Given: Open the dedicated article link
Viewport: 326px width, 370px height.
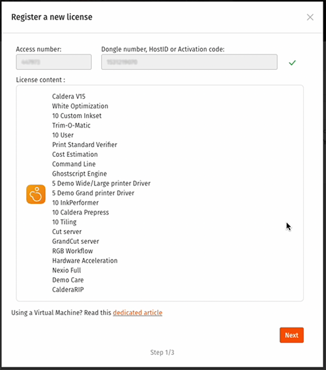Looking at the screenshot, I should pos(138,312).
